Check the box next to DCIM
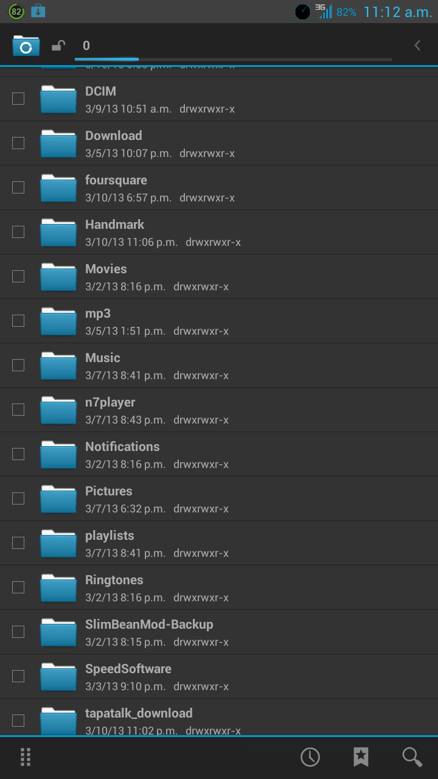438x779 pixels. coord(18,99)
